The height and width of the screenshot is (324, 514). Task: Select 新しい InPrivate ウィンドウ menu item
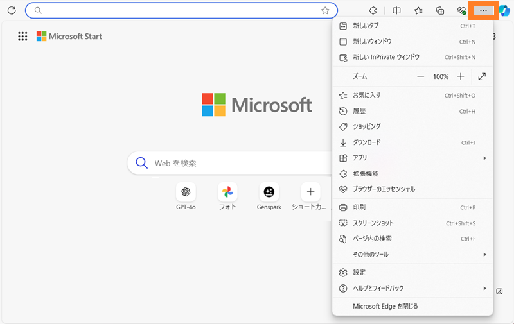coord(412,57)
